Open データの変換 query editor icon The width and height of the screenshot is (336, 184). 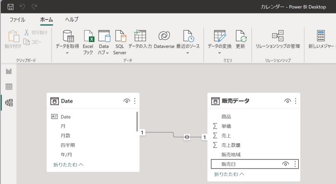pos(220,36)
